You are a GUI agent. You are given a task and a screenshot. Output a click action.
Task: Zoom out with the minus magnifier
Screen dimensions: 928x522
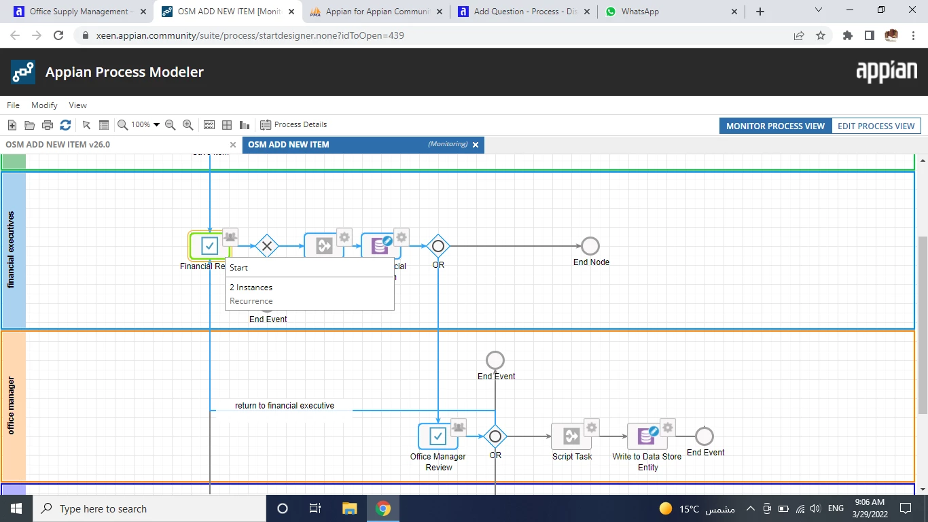171,125
